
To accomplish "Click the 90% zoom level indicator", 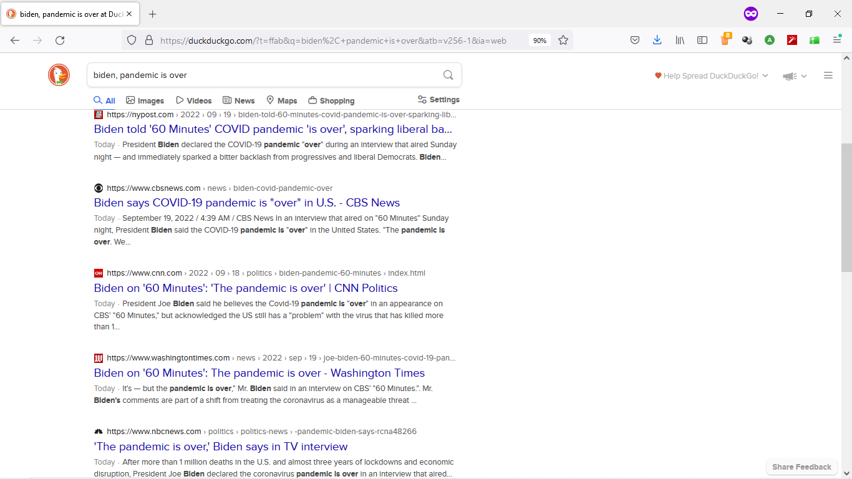I will [x=540, y=40].
